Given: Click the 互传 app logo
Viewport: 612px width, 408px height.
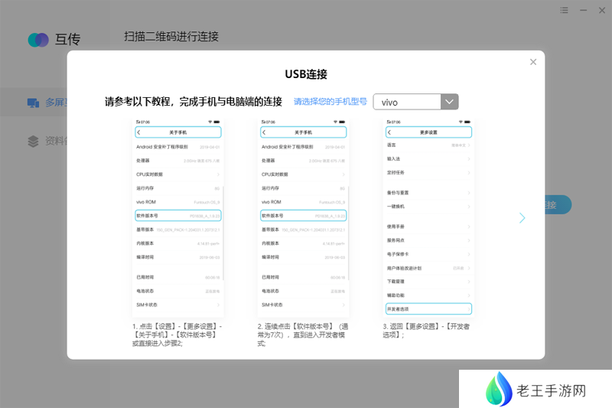Looking at the screenshot, I should pyautogui.click(x=38, y=40).
